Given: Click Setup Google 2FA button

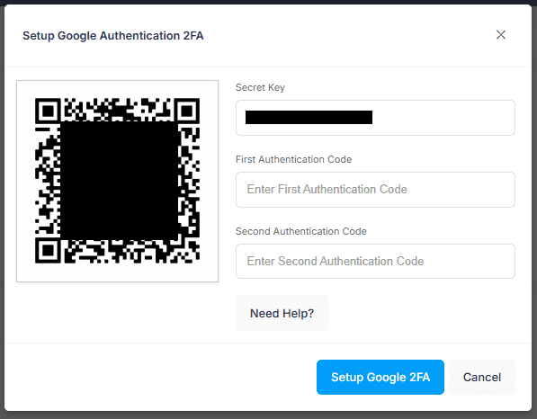Looking at the screenshot, I should [x=380, y=377].
